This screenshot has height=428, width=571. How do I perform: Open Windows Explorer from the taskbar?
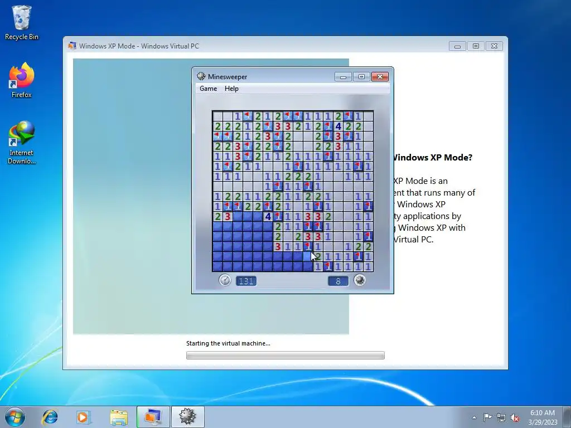pos(119,417)
